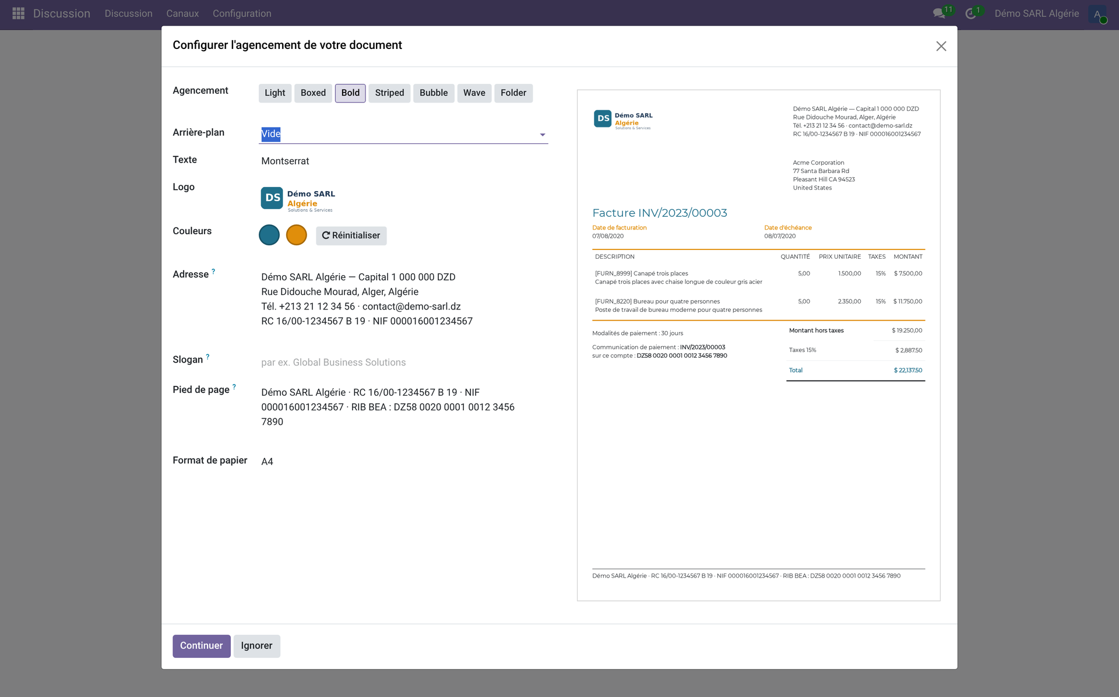Open the apps grid menu icon
The image size is (1119, 697).
click(18, 13)
